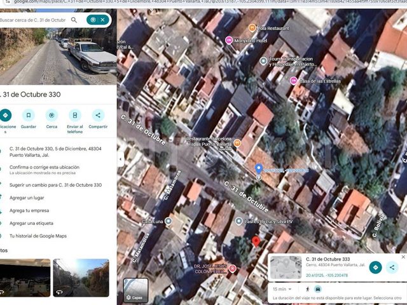Click the Casa Luna map marker
Screen dimensions: 407x305
169,221
